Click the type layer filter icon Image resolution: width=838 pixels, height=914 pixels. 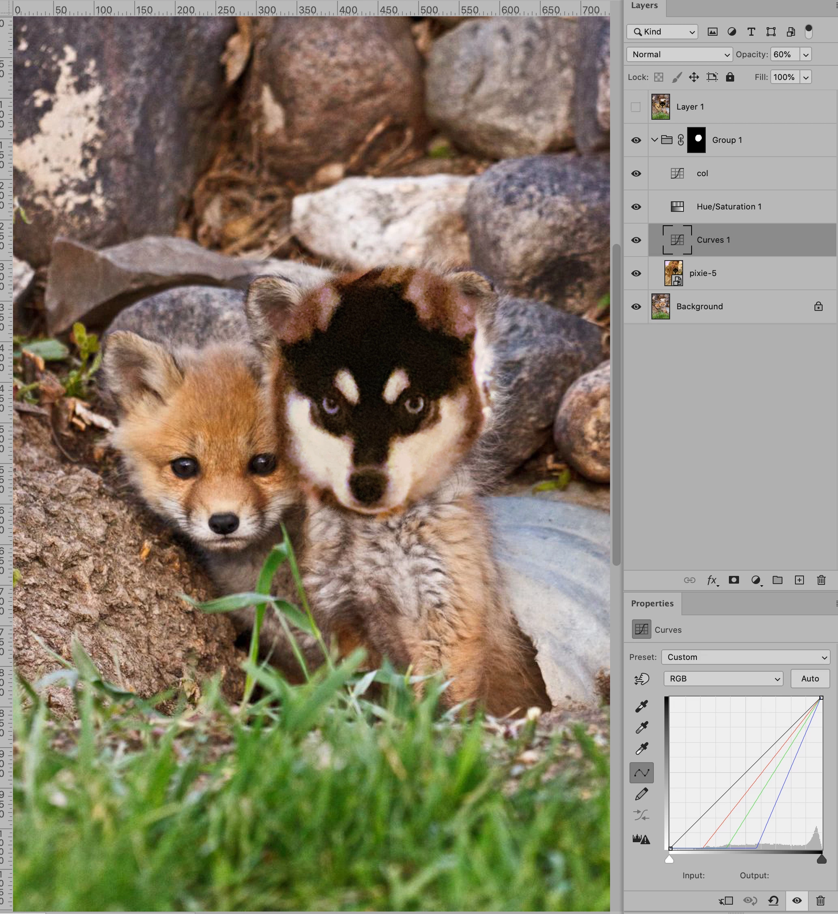751,32
